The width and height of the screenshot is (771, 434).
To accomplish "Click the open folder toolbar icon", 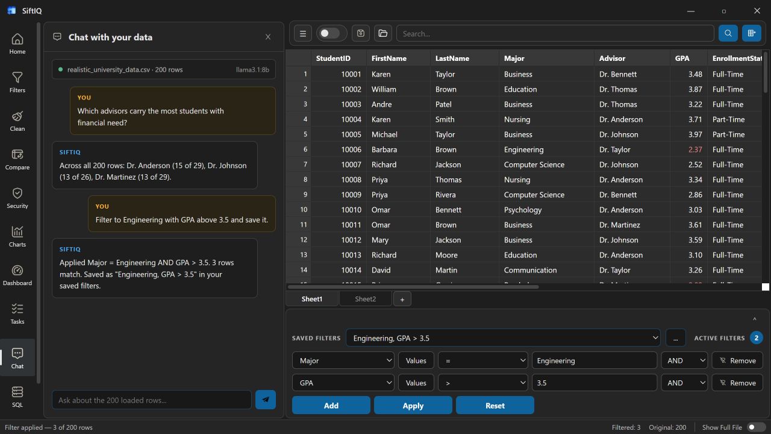I will [383, 34].
